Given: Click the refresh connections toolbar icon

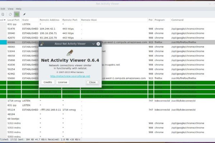Looking at the screenshot, I should point(10,14).
